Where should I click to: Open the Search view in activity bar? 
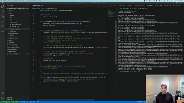pos(3,11)
